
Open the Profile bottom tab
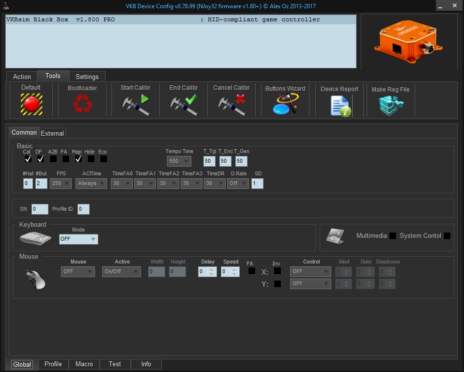53,364
